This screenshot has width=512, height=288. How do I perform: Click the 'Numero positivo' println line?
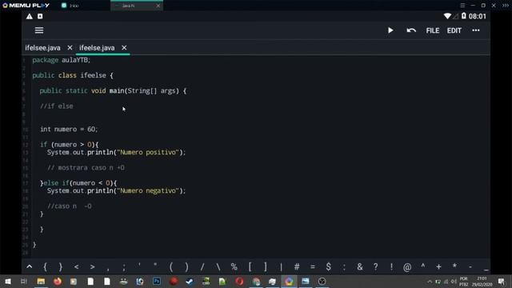[116, 153]
